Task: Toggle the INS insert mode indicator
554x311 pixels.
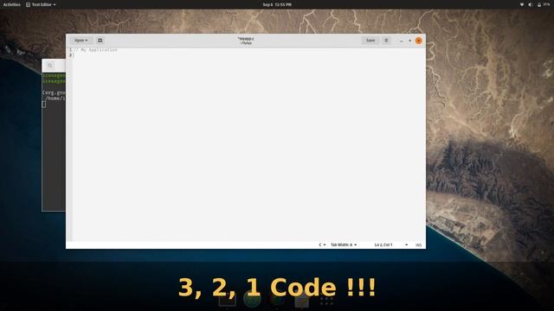Action: 418,244
